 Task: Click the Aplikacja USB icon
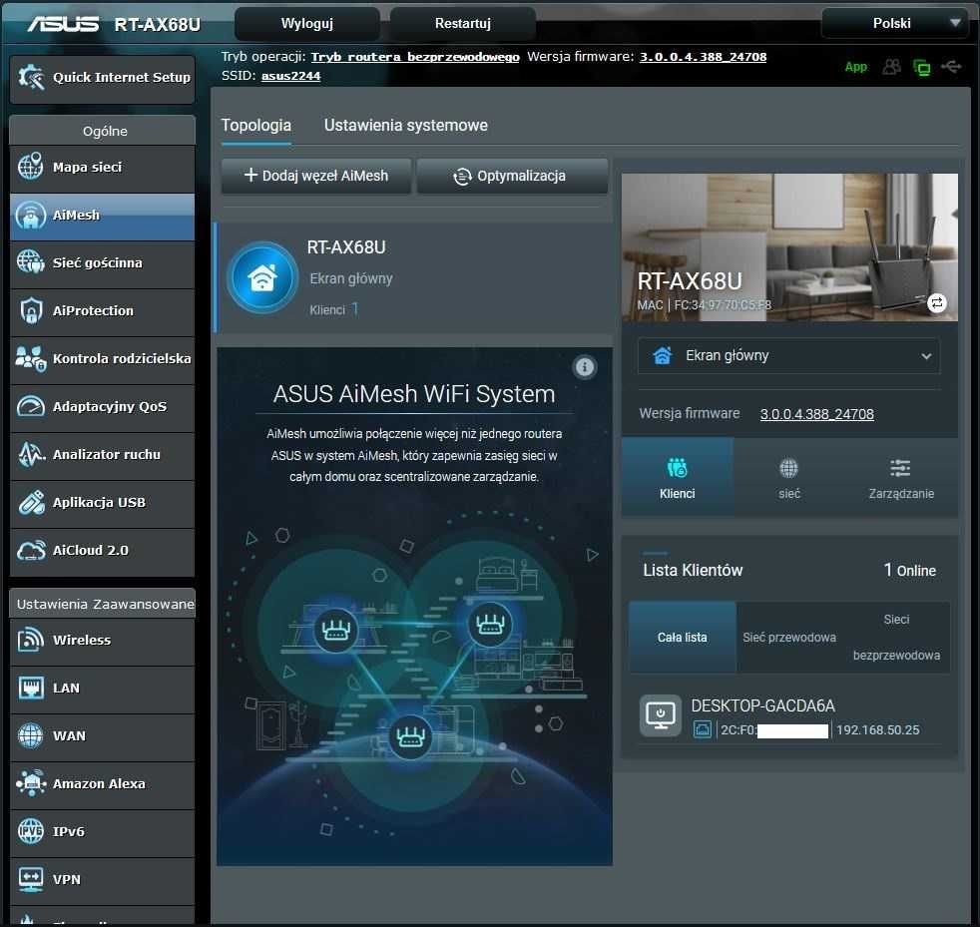(30, 502)
